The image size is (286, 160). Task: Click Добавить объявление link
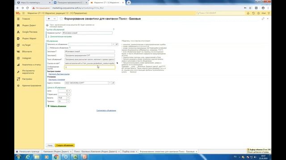click(x=57, y=106)
